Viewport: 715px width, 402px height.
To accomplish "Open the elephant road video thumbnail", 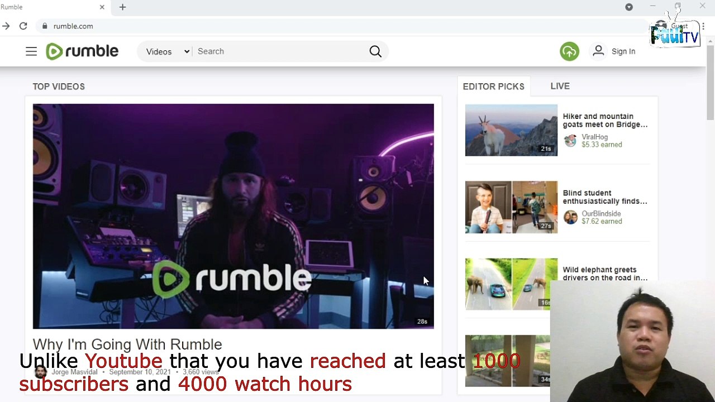I will pos(511,284).
